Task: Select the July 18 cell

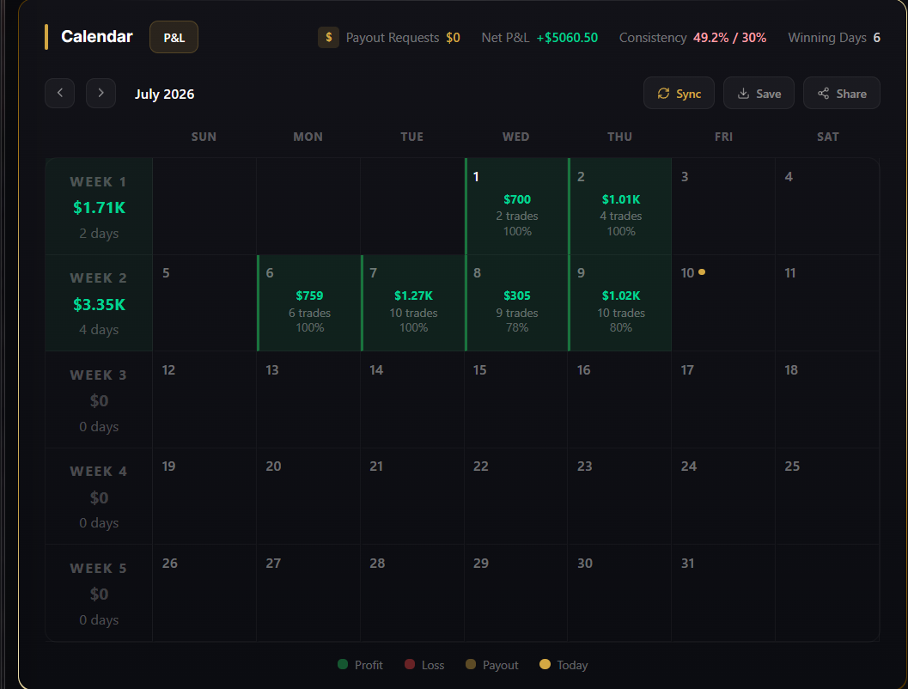Action: 827,399
